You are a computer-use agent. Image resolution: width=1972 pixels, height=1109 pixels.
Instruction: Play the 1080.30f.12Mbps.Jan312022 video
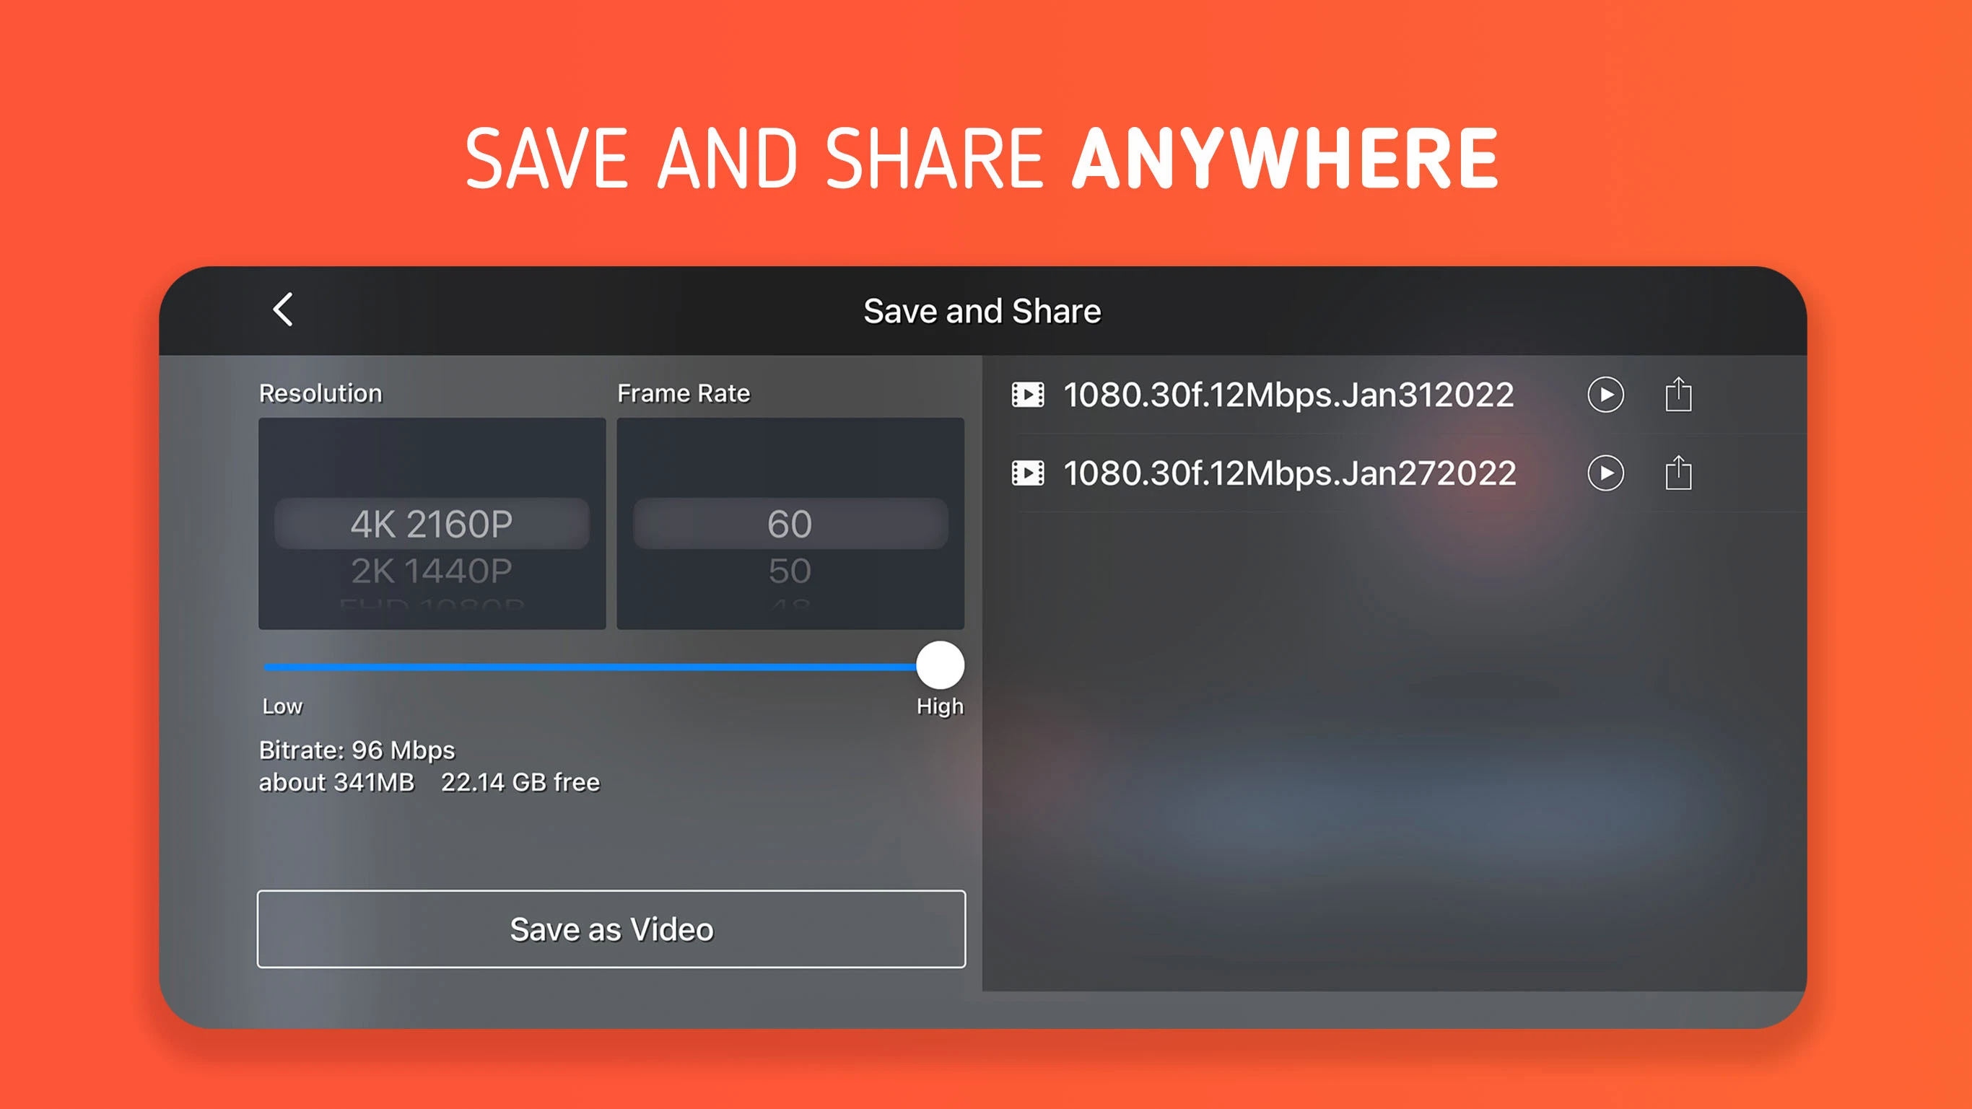(1605, 395)
